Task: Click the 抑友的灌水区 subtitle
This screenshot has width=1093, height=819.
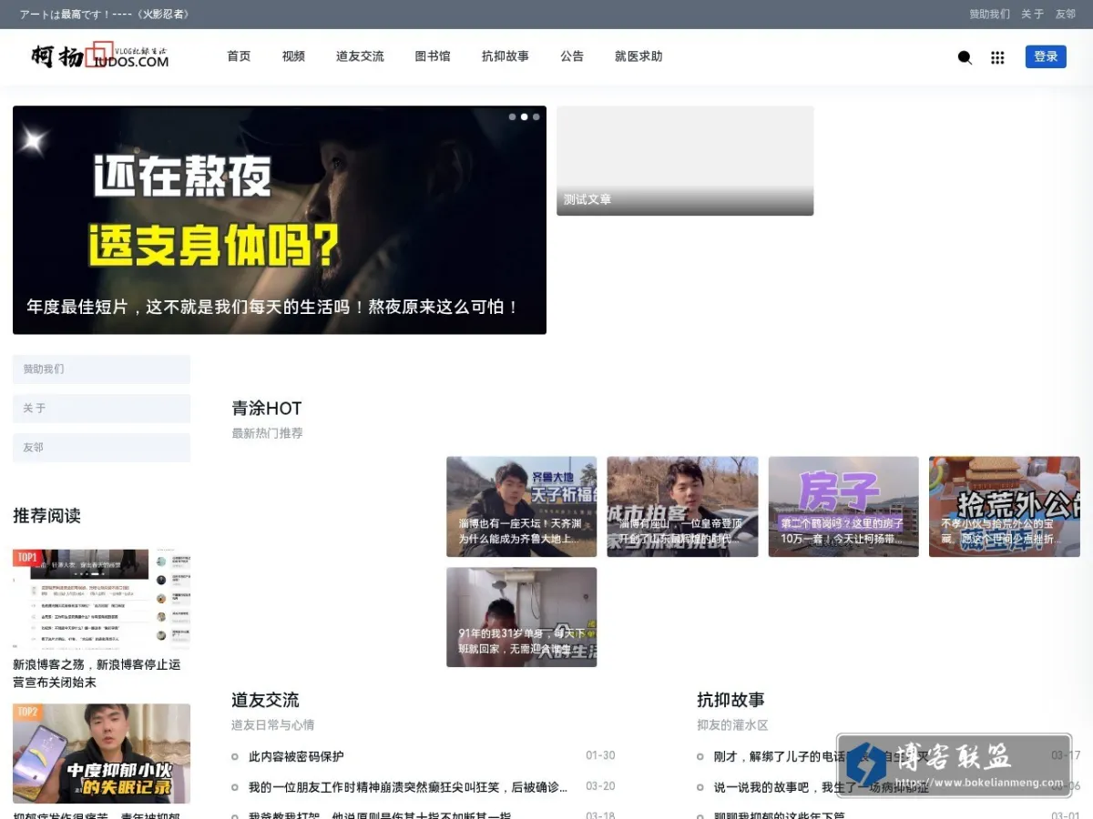Action: 732,725
